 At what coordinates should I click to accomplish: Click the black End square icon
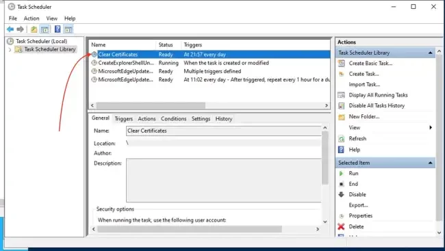point(341,184)
